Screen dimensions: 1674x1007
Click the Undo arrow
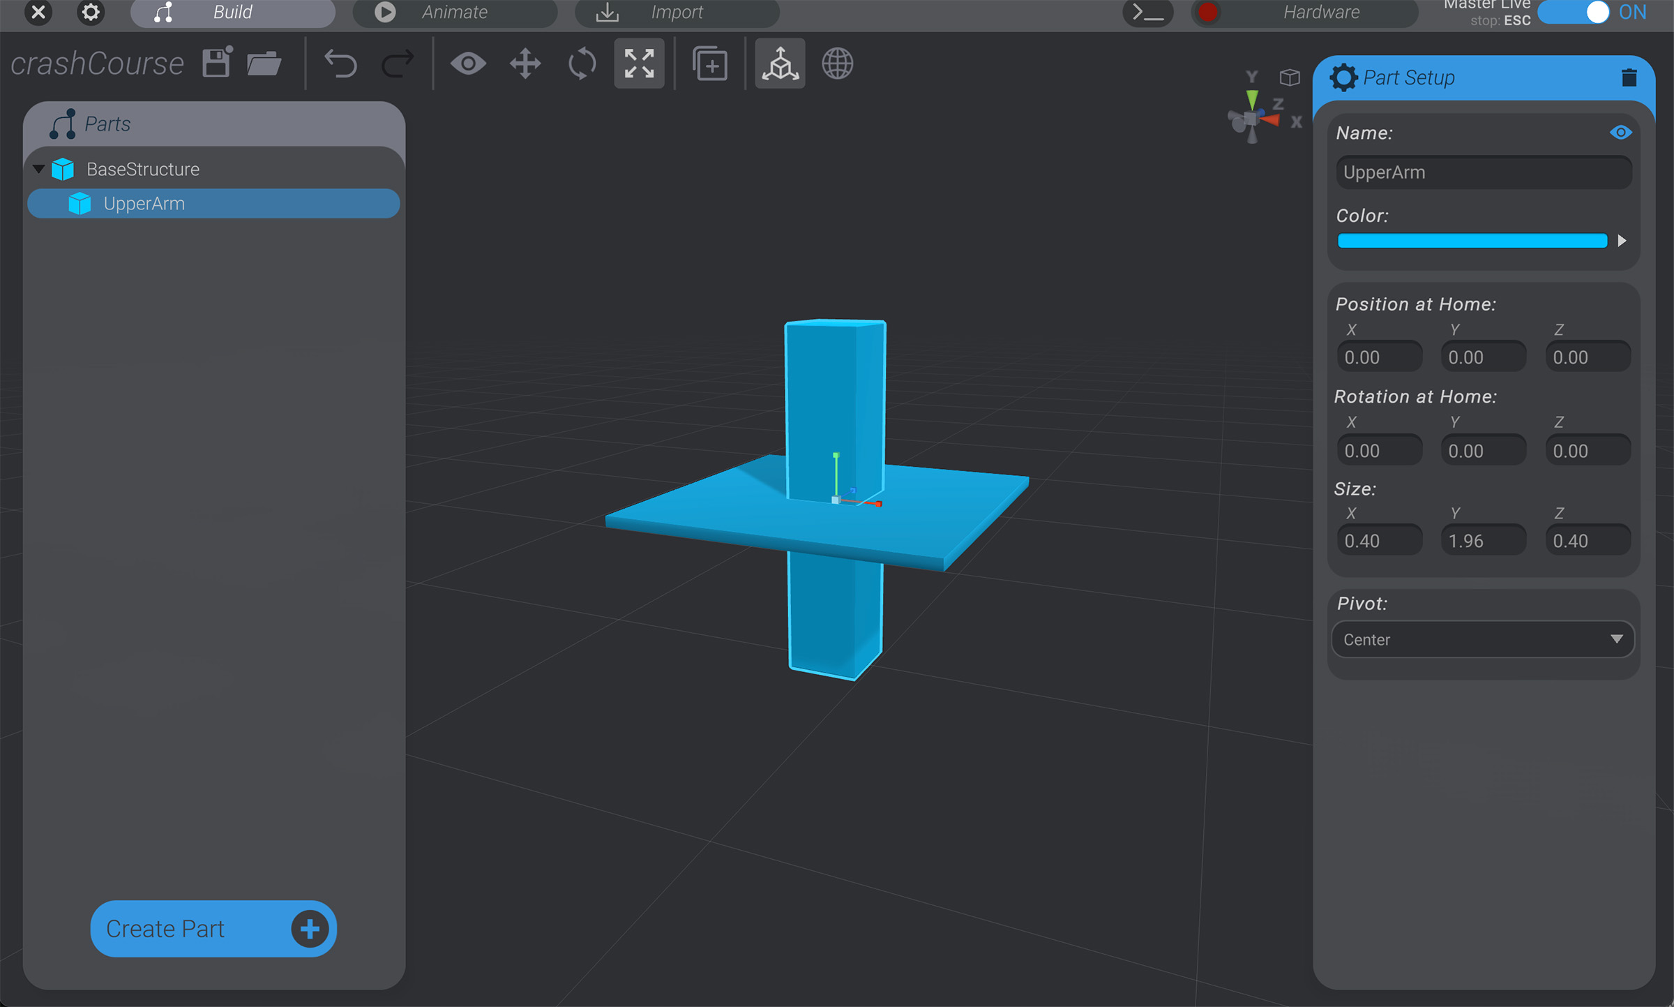(341, 64)
